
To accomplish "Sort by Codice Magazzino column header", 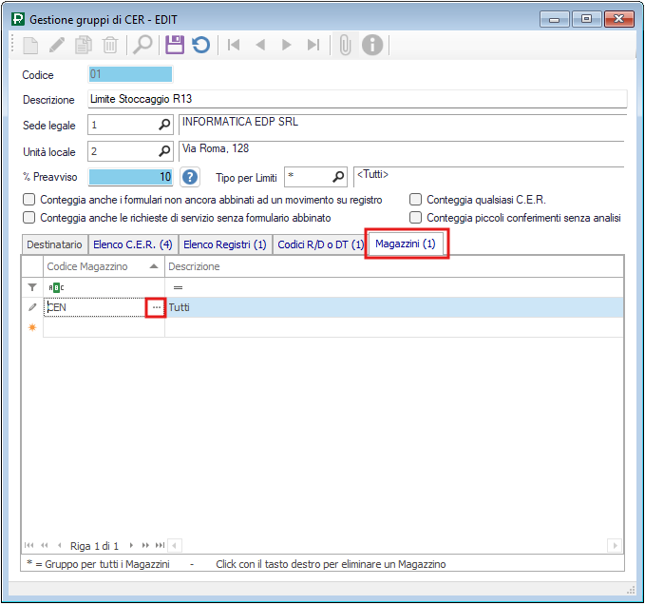I will [95, 266].
